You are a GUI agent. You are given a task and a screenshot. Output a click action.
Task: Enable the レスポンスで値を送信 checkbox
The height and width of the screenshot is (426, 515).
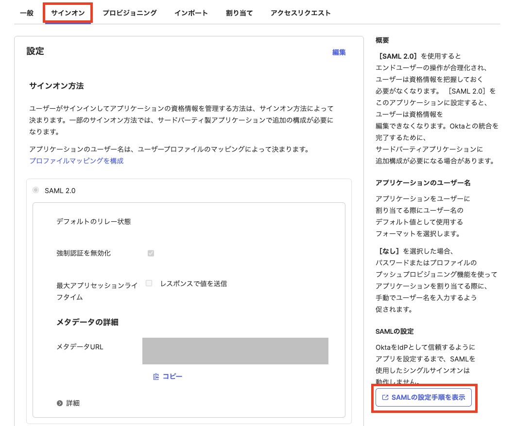click(149, 283)
